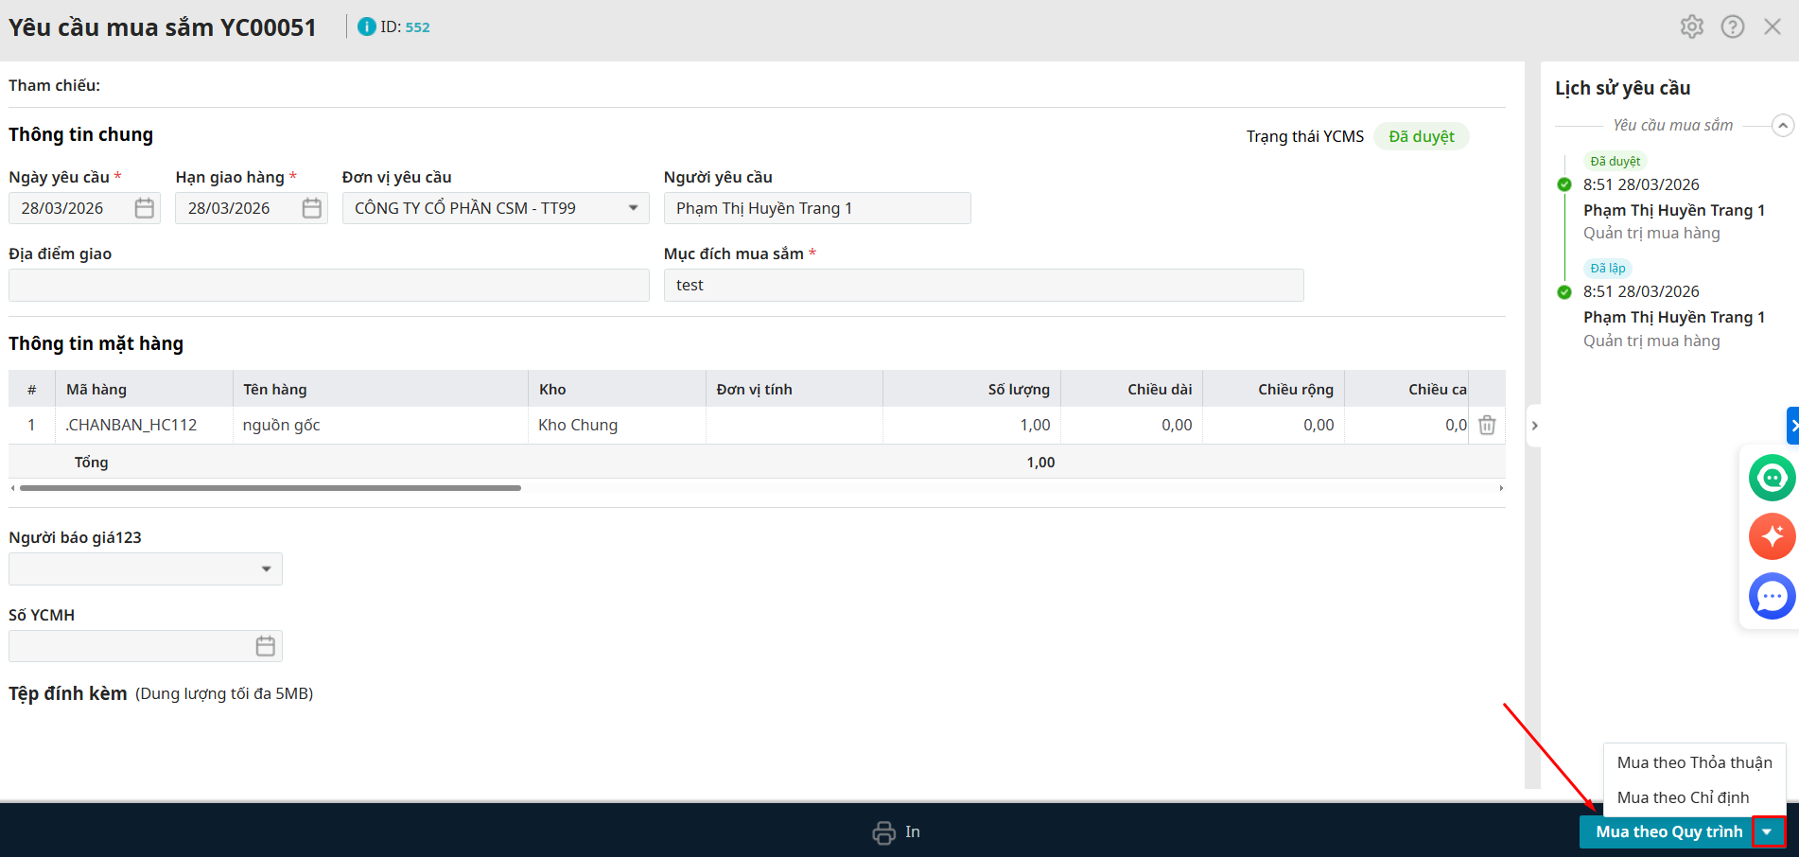Click the Ngày yêu cầu date field

tap(84, 208)
